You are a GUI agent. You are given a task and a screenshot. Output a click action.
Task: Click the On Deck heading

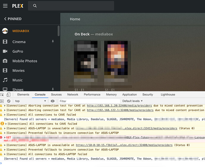tap(94, 34)
